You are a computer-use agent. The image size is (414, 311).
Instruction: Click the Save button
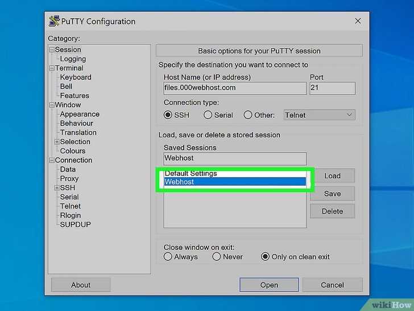333,194
